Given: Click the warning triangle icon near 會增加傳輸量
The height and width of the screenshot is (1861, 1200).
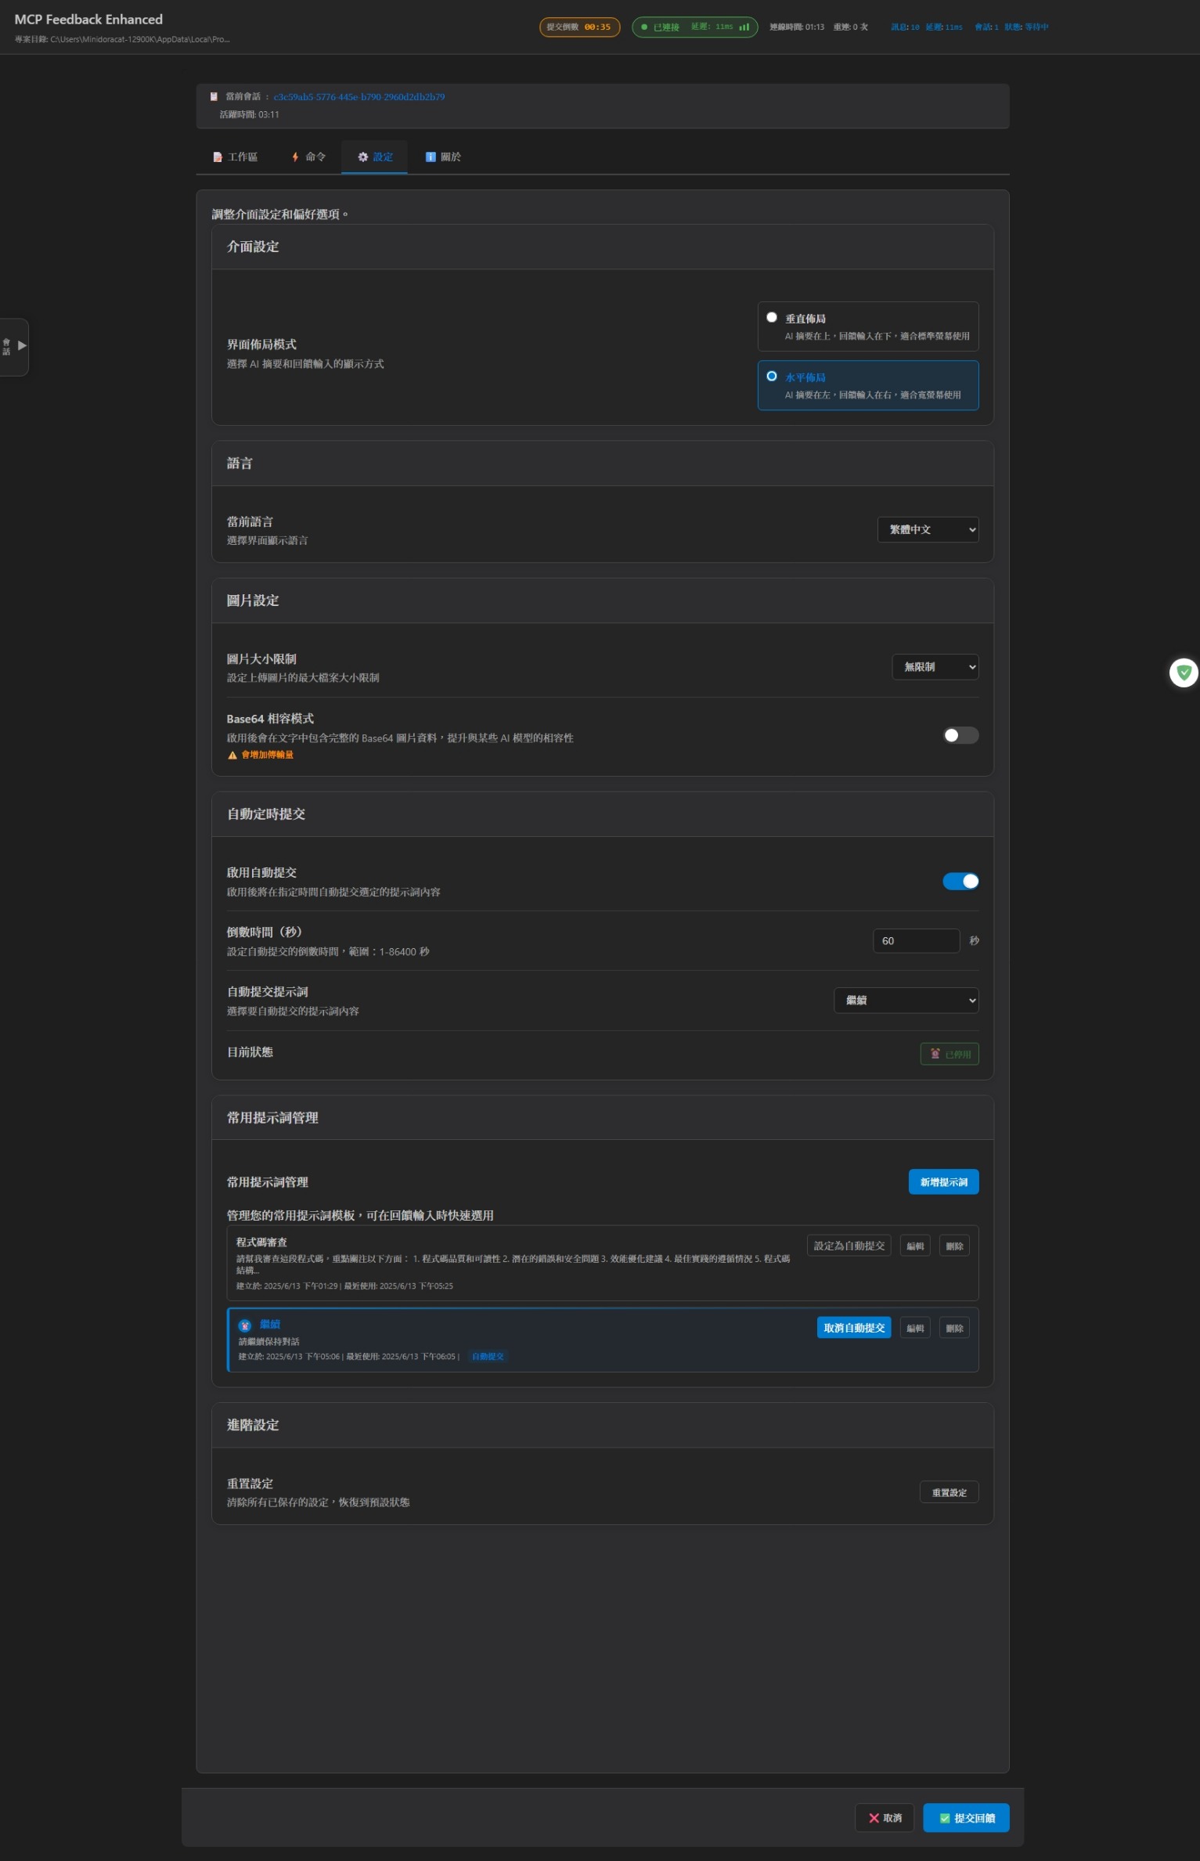Looking at the screenshot, I should tap(232, 756).
